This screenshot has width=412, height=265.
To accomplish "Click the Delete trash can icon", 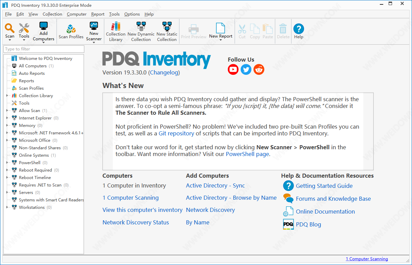I will click(x=283, y=29).
